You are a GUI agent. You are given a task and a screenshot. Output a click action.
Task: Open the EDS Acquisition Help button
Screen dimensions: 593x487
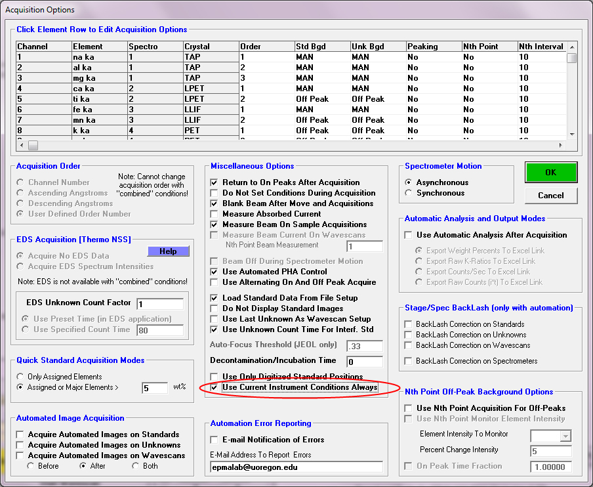168,251
